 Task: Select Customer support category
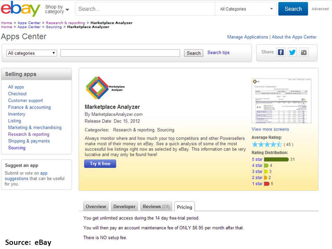[25, 100]
